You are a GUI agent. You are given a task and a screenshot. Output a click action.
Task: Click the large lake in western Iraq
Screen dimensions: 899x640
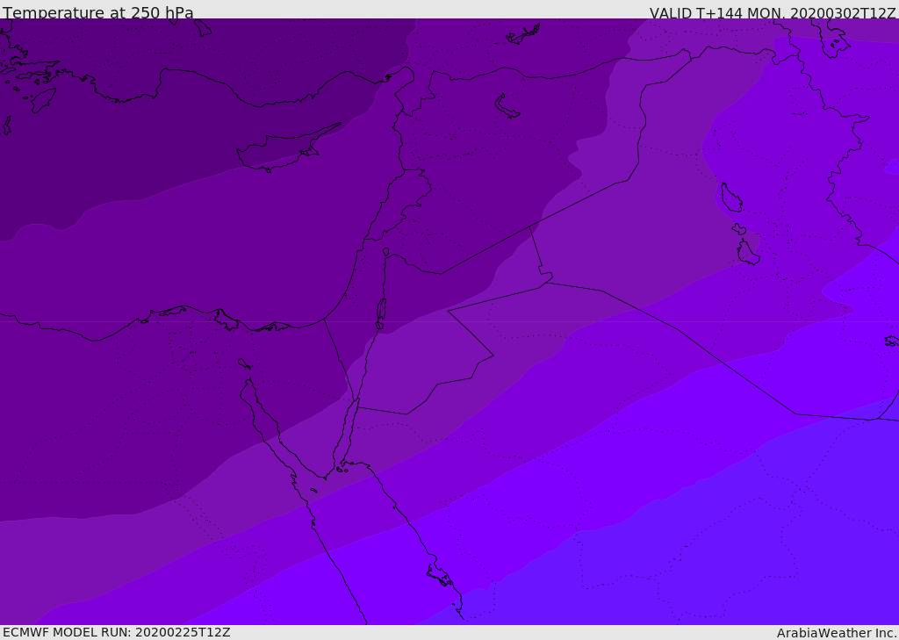click(731, 198)
